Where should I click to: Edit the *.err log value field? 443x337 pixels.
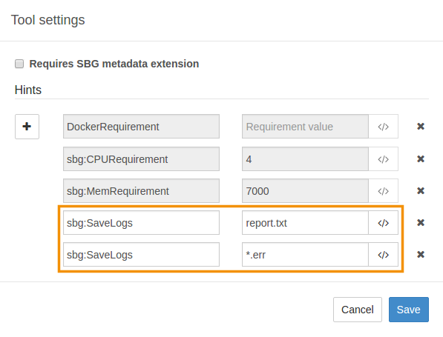pyautogui.click(x=305, y=255)
